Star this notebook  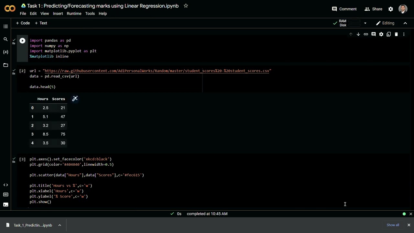(186, 6)
